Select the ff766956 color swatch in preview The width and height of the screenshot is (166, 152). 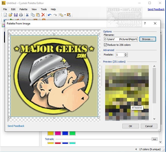pyautogui.click(x=132, y=103)
